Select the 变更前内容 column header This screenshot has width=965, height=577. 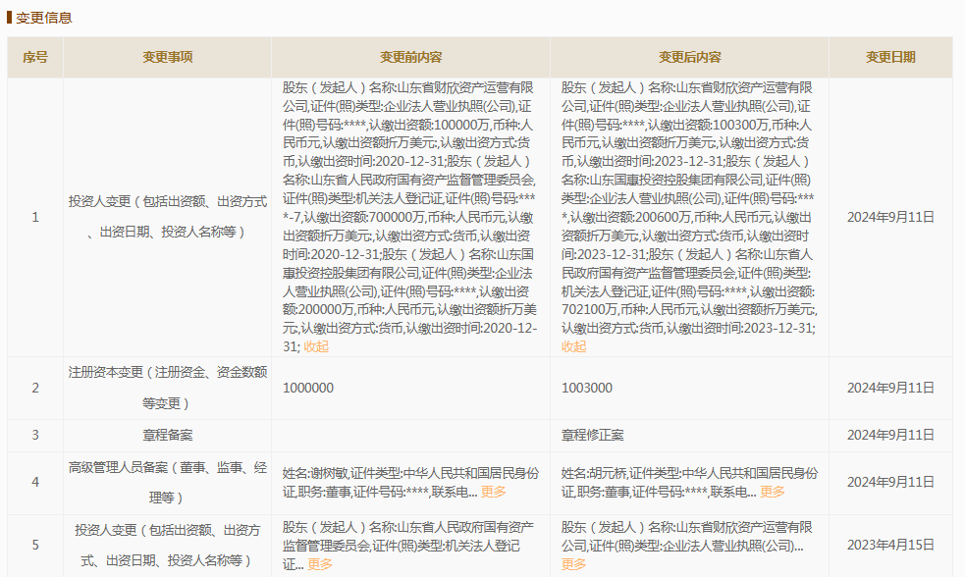tap(410, 58)
